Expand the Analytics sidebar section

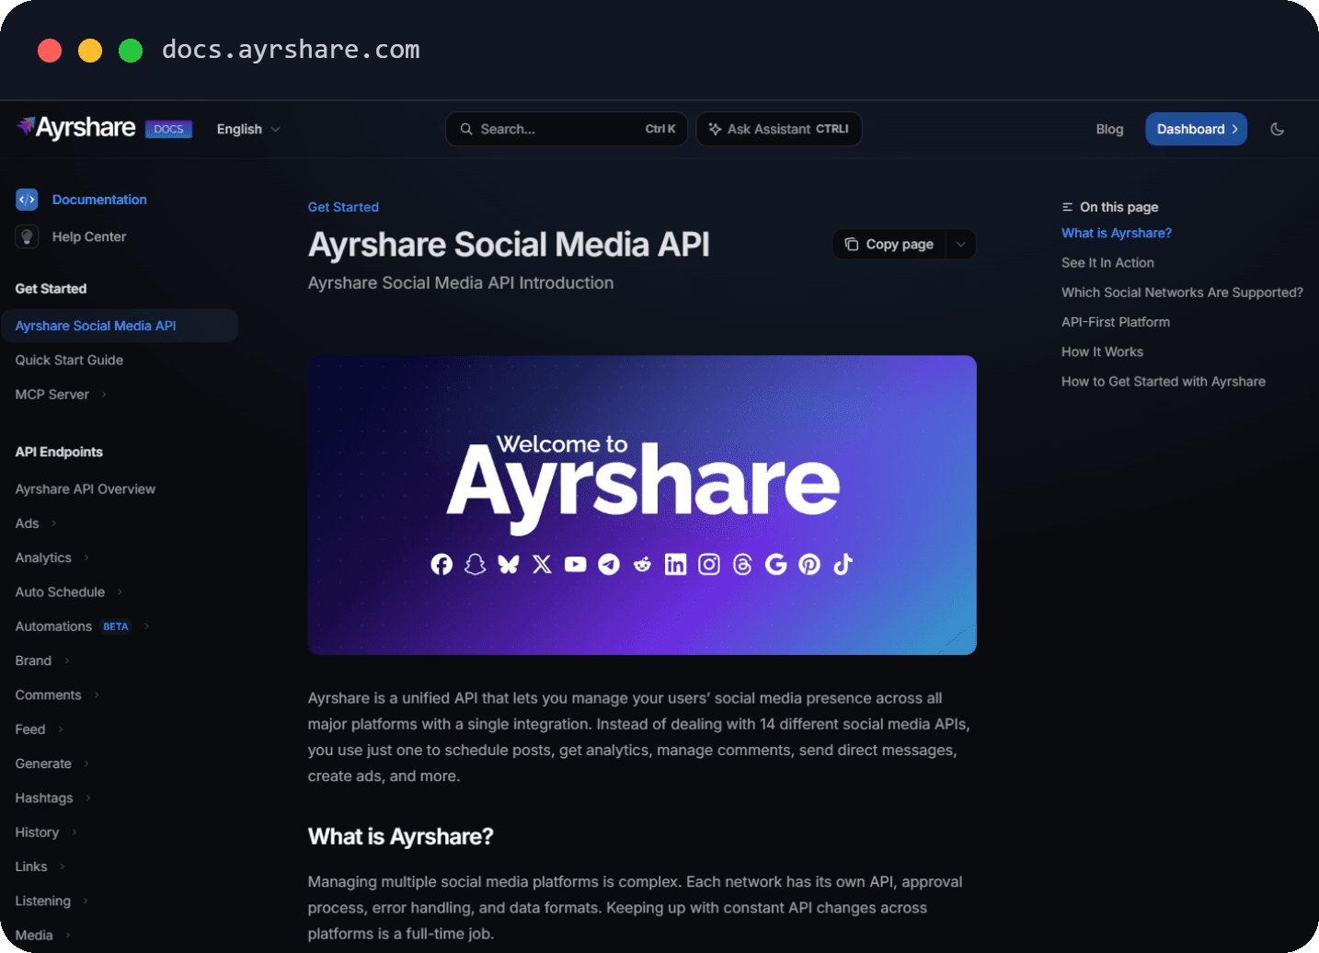52,557
